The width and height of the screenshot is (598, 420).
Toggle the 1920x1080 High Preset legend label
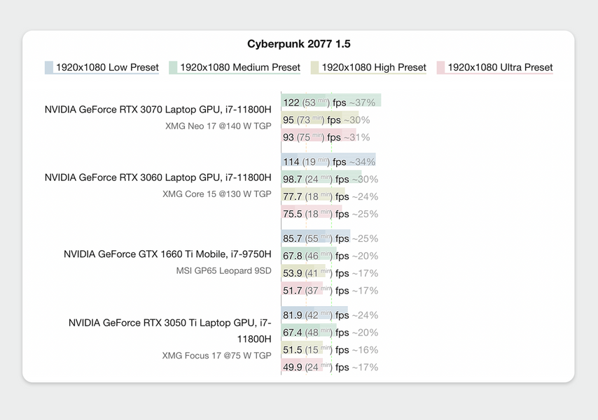374,67
